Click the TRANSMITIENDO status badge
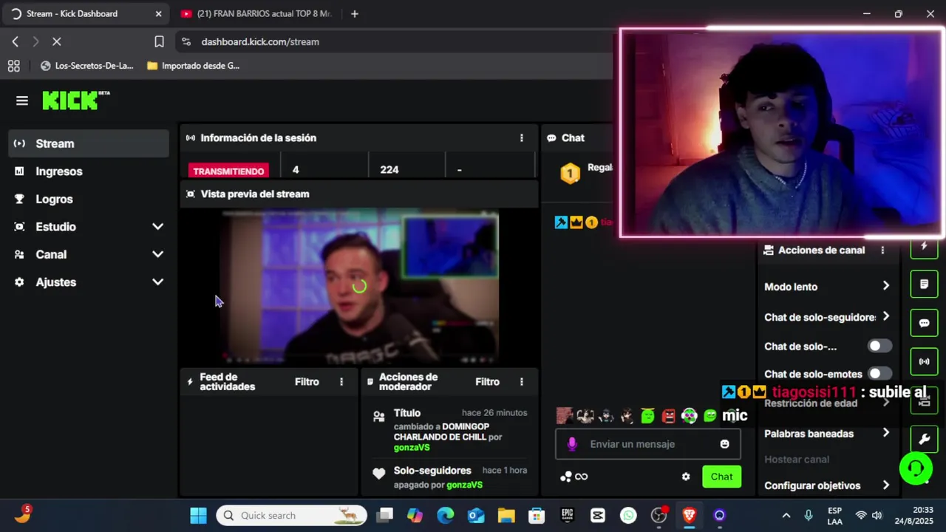946x532 pixels. (x=228, y=171)
